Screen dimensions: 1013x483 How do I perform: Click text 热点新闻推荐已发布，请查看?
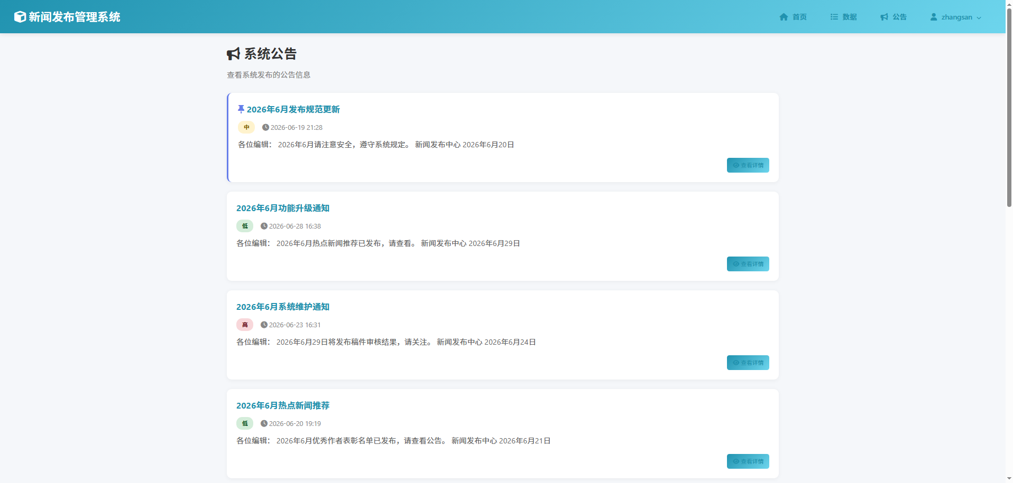pos(362,243)
